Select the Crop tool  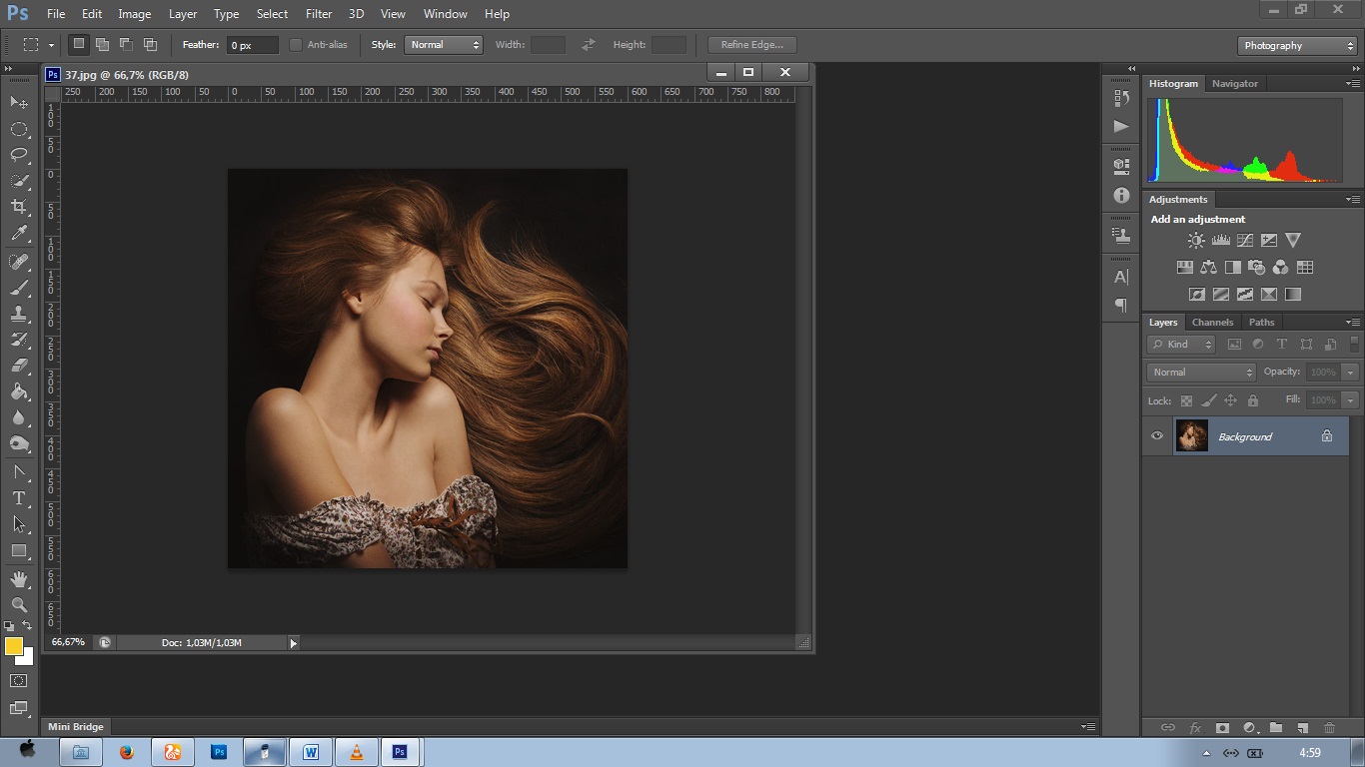(x=19, y=207)
